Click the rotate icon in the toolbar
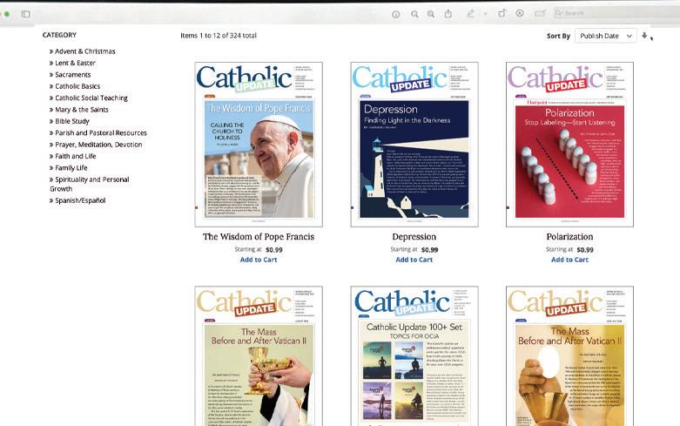 tap(502, 13)
